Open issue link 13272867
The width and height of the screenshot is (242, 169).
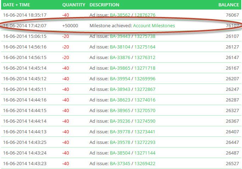click(x=145, y=89)
